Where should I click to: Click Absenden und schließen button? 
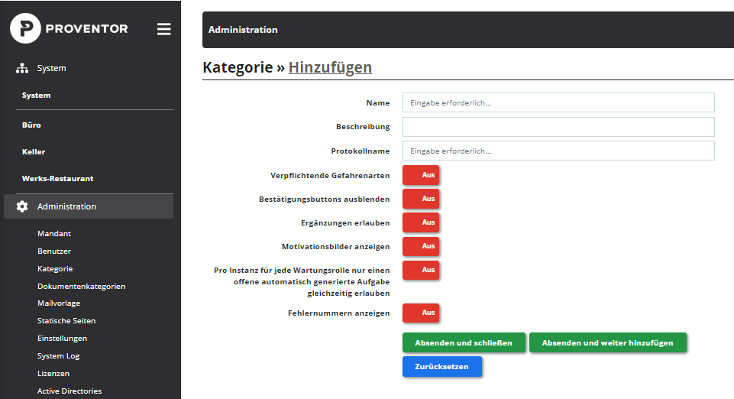point(464,342)
